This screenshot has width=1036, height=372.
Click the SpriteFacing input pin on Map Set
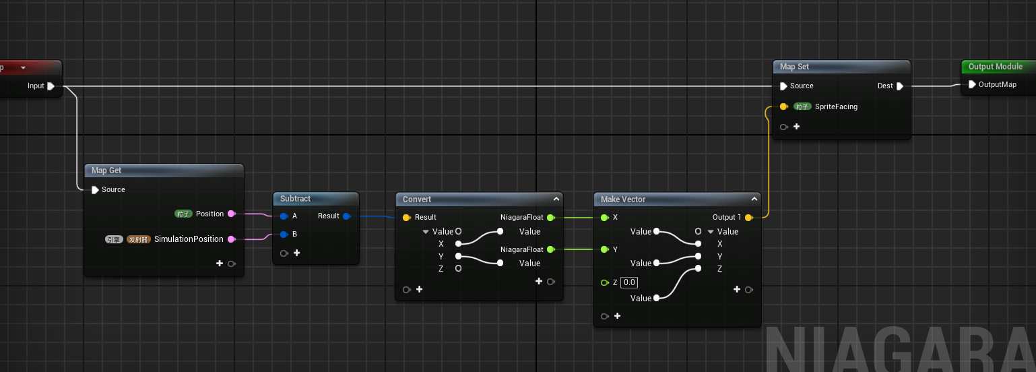coord(783,106)
